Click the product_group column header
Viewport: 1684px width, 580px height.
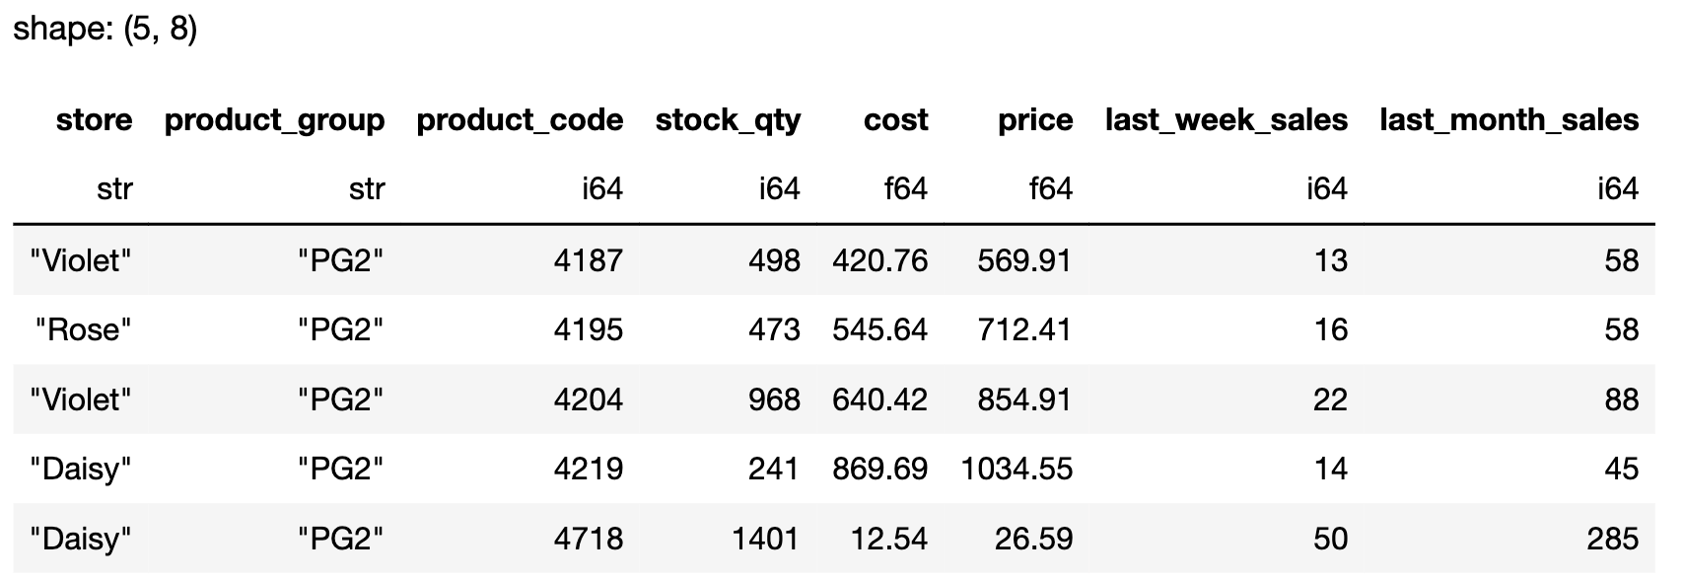[274, 120]
